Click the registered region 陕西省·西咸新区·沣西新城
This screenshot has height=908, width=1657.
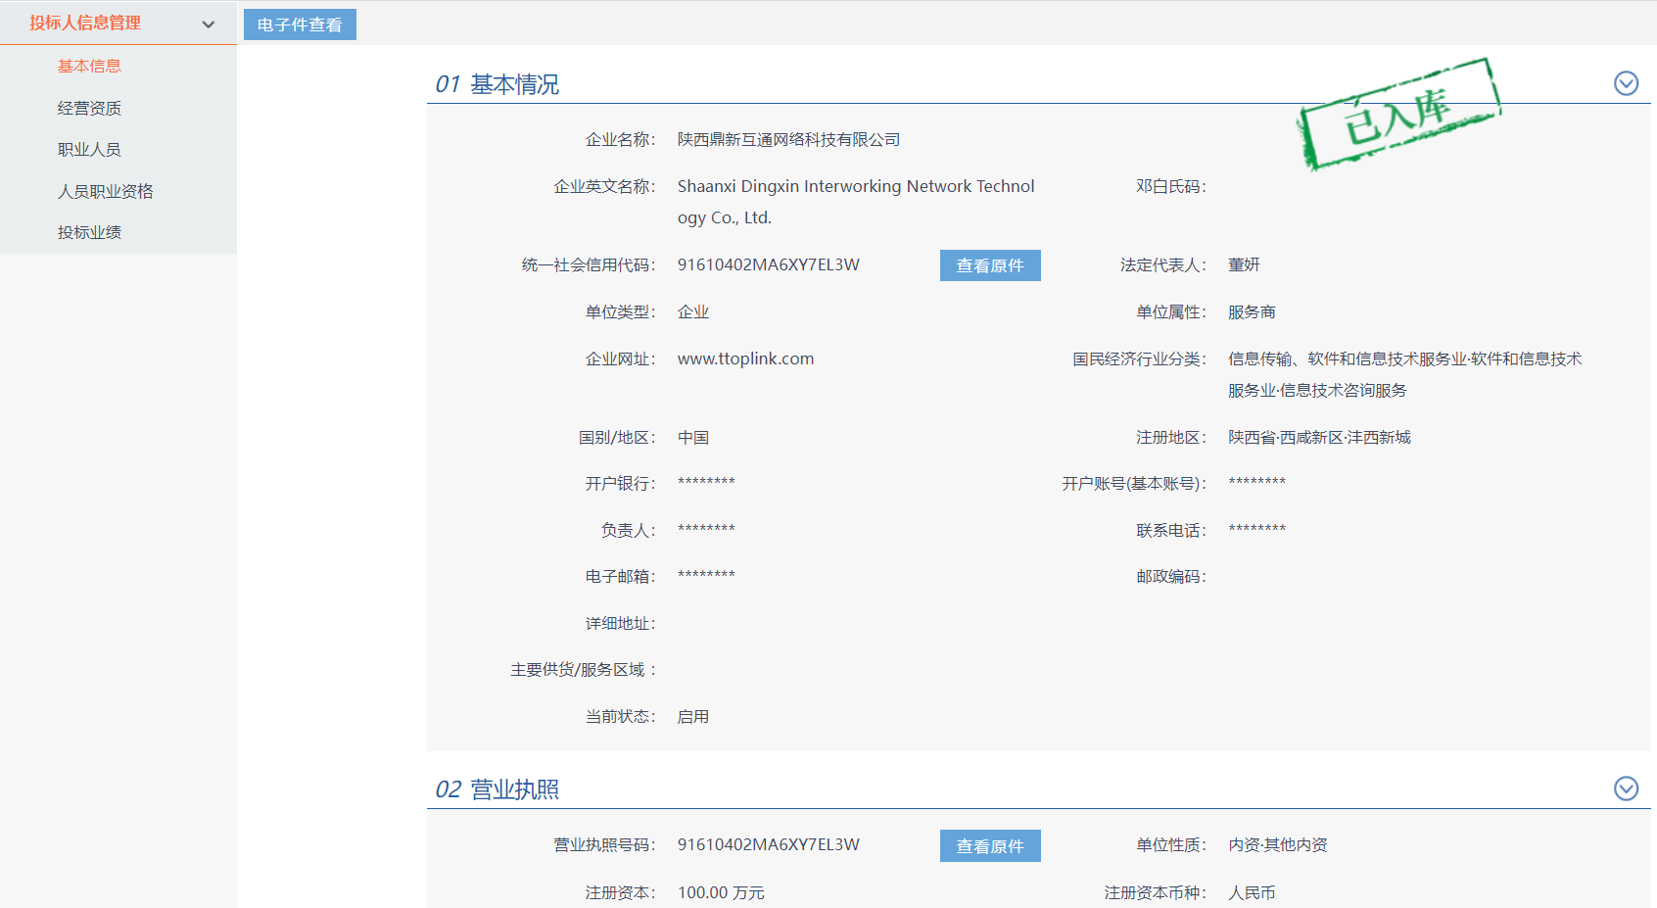1319,437
